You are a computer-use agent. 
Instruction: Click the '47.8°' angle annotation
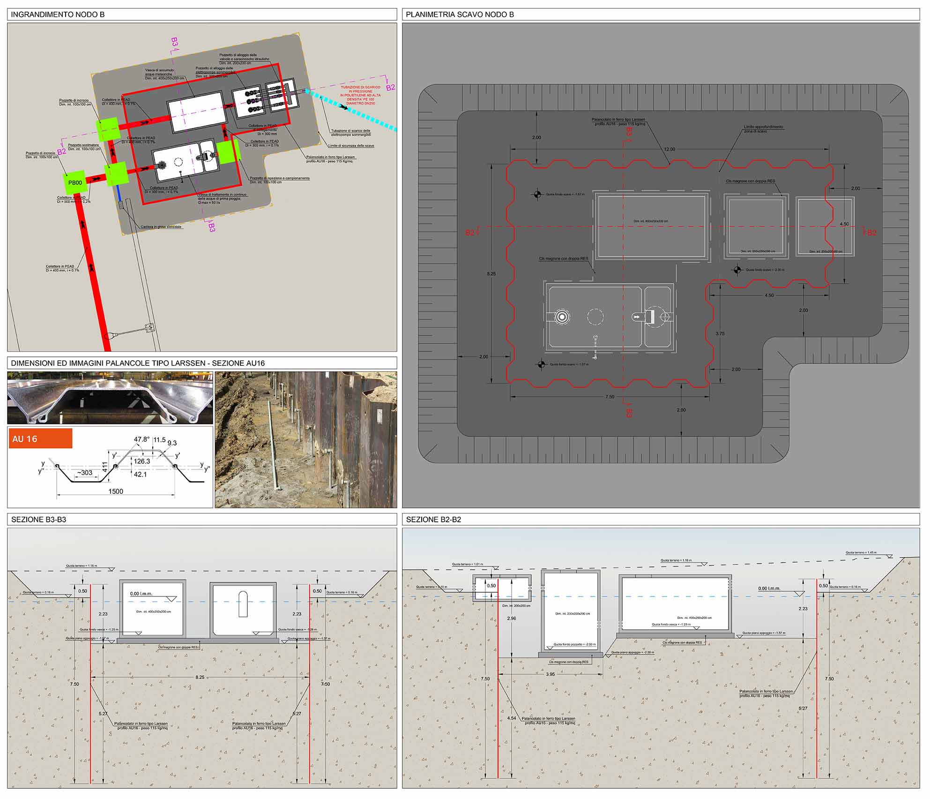pos(141,440)
